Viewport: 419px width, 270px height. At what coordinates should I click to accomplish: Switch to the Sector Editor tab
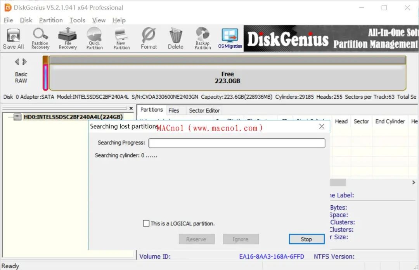tap(204, 110)
